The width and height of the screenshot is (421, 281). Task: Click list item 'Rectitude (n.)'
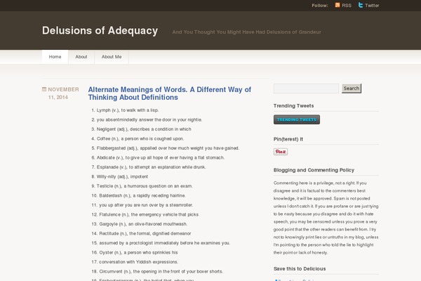point(145,233)
